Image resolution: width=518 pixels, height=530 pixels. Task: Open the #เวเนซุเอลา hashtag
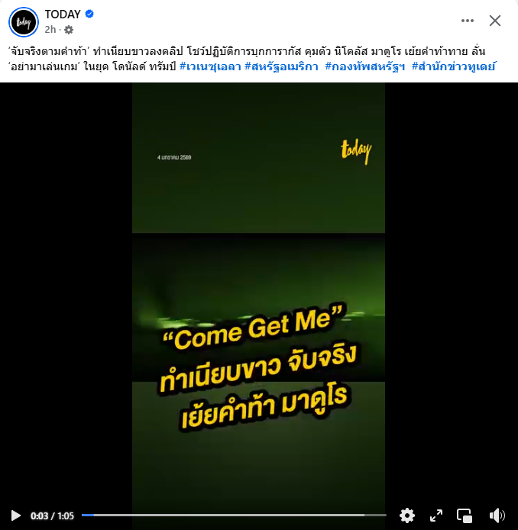pyautogui.click(x=210, y=66)
